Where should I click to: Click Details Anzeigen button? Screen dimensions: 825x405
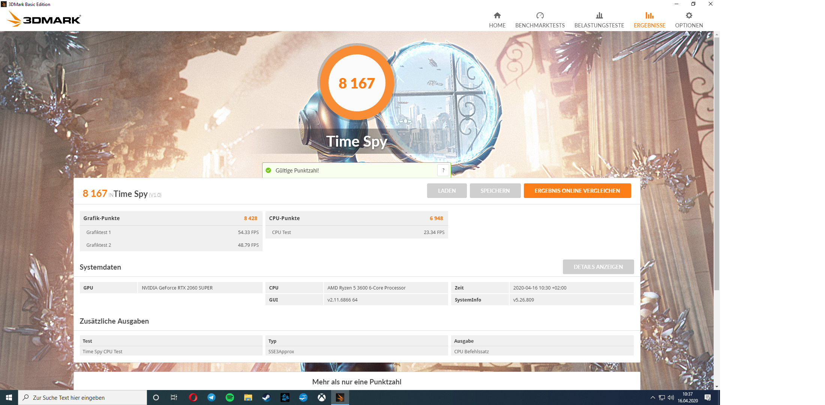598,267
